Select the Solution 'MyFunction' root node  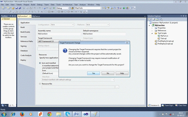tap(165, 23)
